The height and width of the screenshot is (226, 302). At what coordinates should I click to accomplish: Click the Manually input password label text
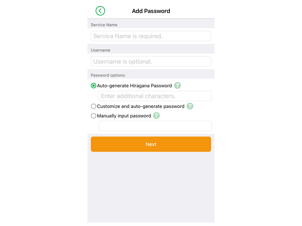124,116
